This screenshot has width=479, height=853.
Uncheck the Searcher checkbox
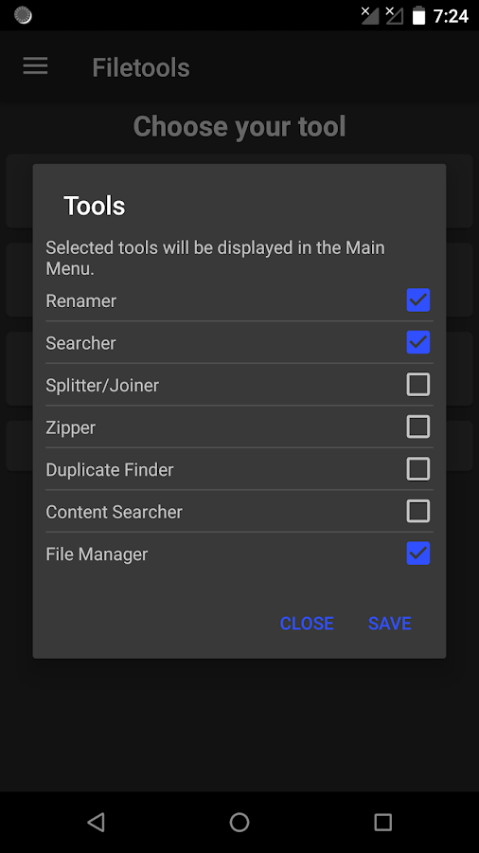(418, 343)
